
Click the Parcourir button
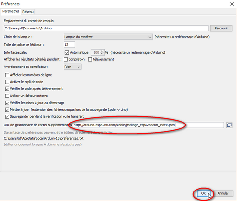[x=221, y=29]
